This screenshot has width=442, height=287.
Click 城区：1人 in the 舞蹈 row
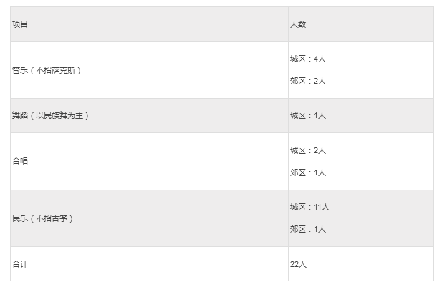click(x=308, y=115)
